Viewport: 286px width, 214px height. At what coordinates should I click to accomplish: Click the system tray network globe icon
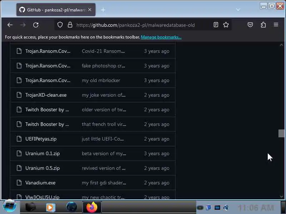coord(226,208)
